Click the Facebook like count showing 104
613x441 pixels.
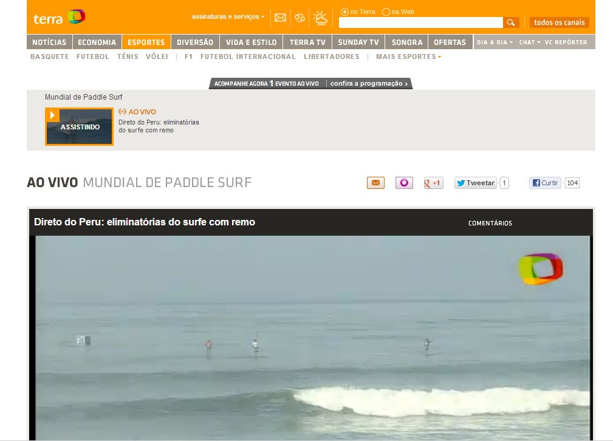pos(572,183)
